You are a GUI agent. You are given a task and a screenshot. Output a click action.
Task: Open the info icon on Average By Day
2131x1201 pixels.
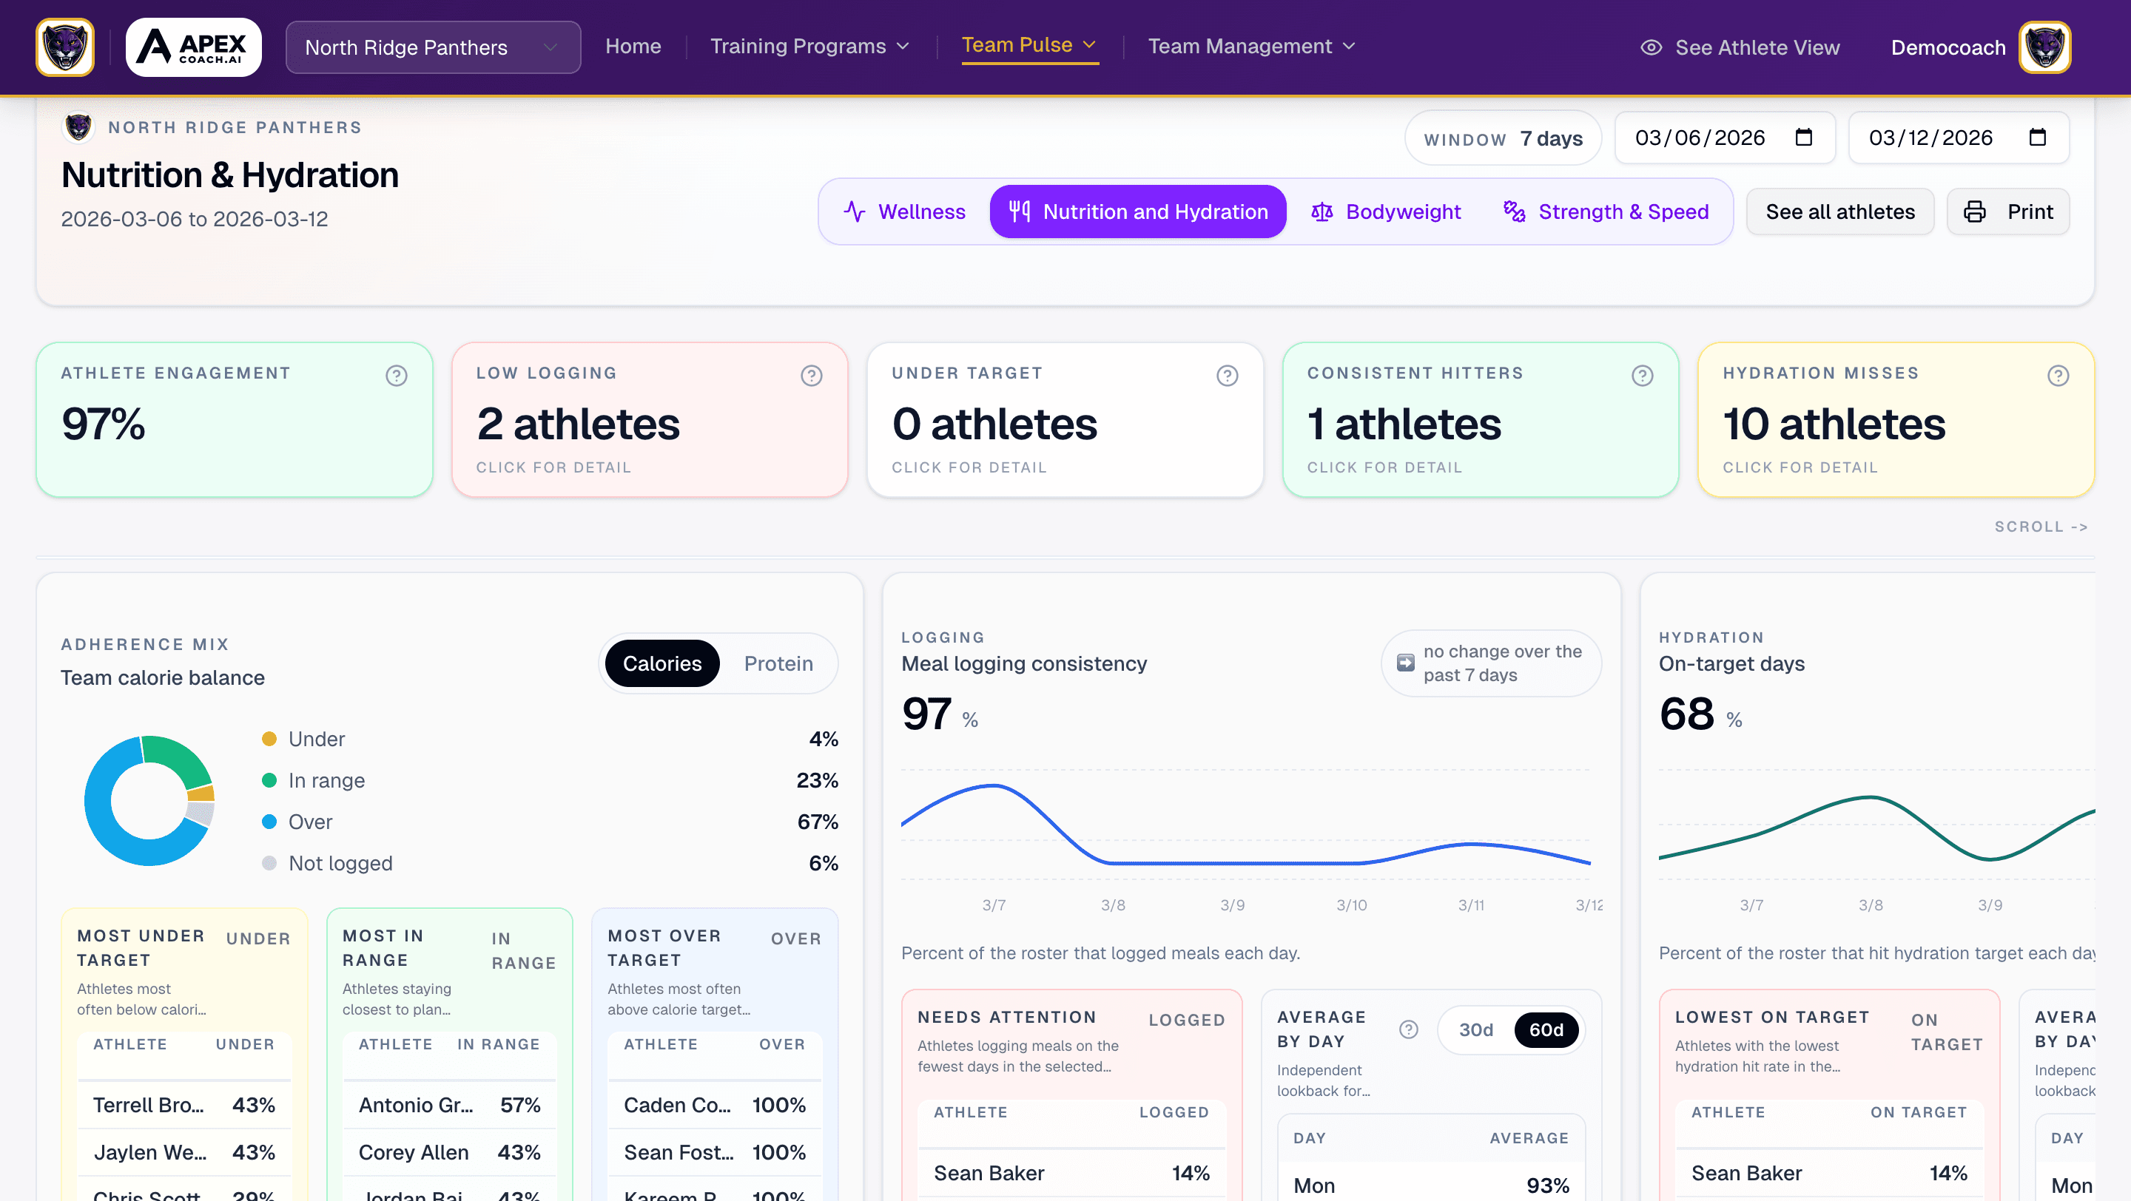tap(1409, 1030)
